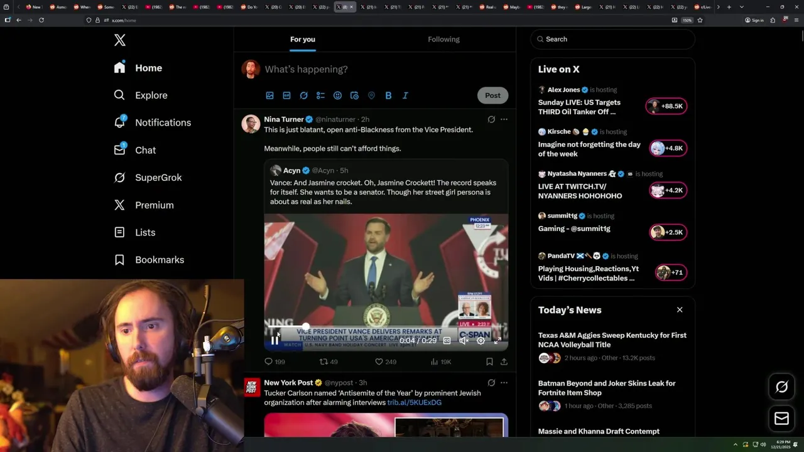Click the X Search box
Viewport: 804px width, 452px height.
tap(613, 39)
